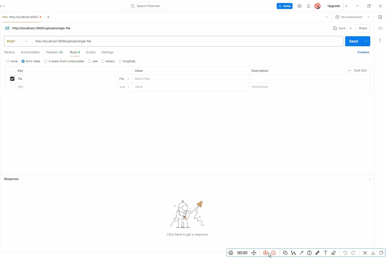Choose the text annotation tool

point(326,253)
